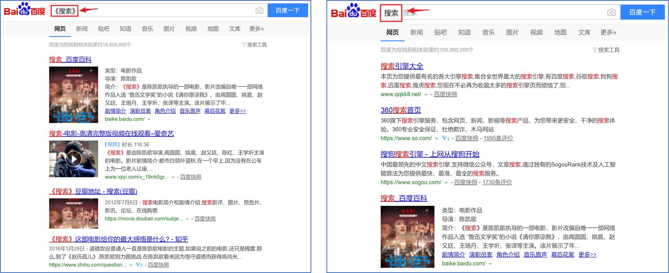The width and height of the screenshot is (669, 273).
Task: Focus the search box containing 《搜索》
Action: point(159,11)
